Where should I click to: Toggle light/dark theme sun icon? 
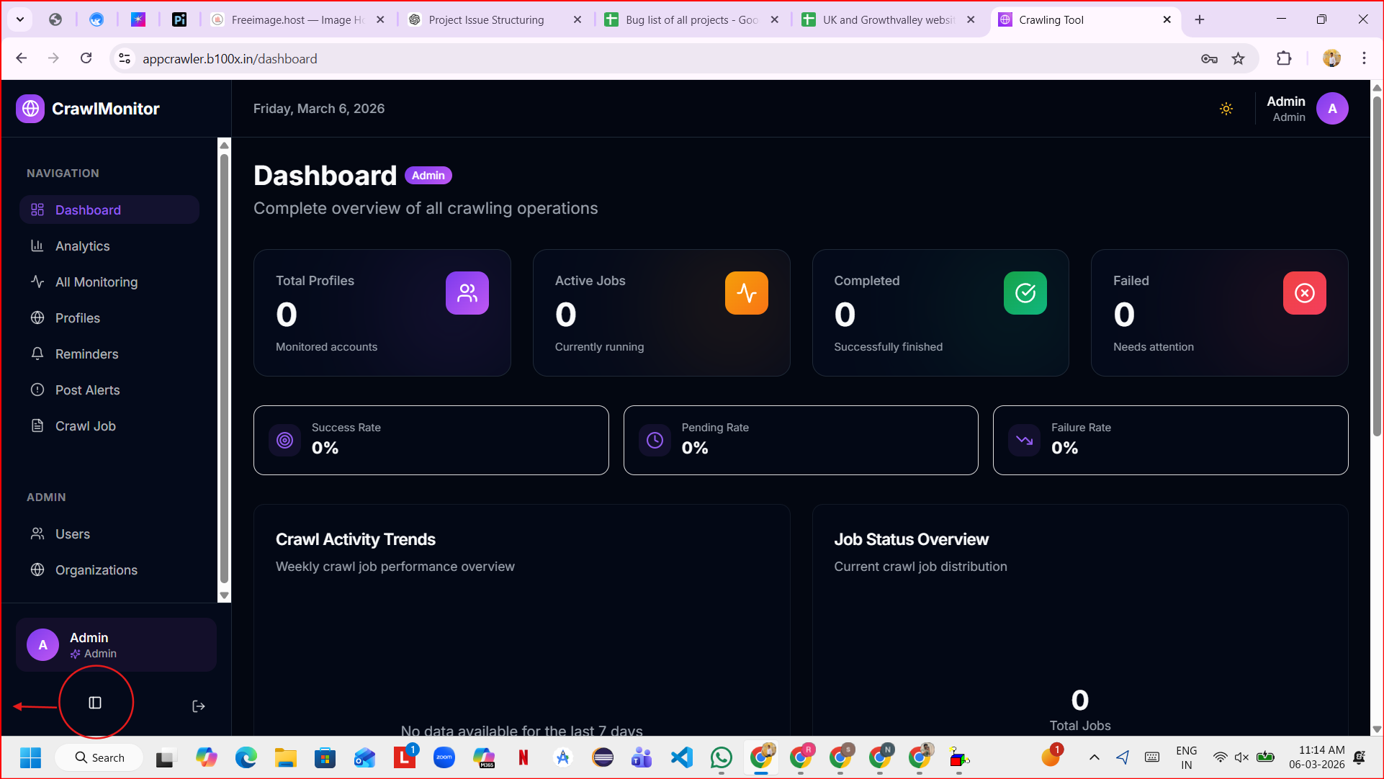point(1226,109)
